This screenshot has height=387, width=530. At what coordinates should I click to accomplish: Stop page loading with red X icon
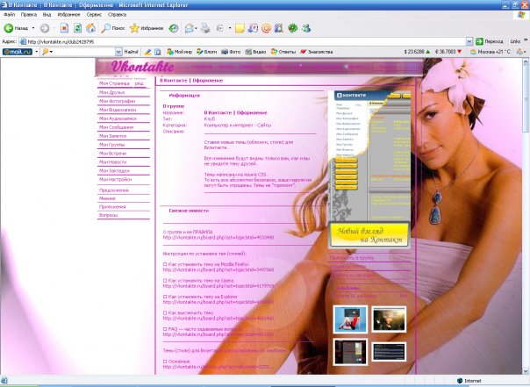coord(64,28)
